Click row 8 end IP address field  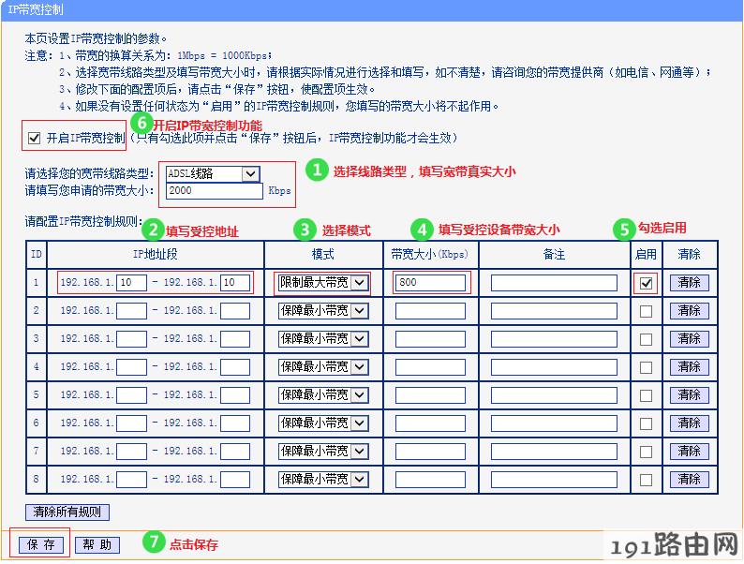235,479
